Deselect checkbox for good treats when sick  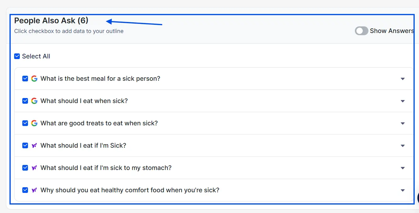[25, 123]
